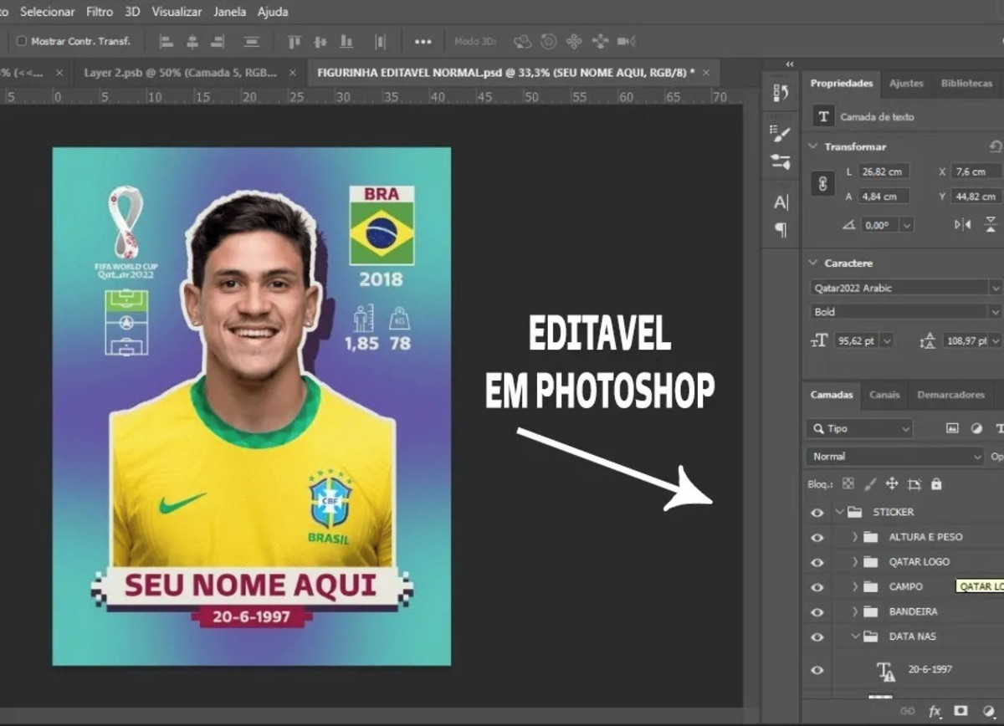Image resolution: width=1004 pixels, height=726 pixels.
Task: Switch to the Ajustes tab
Action: point(906,84)
